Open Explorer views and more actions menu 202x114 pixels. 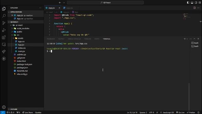40,8
